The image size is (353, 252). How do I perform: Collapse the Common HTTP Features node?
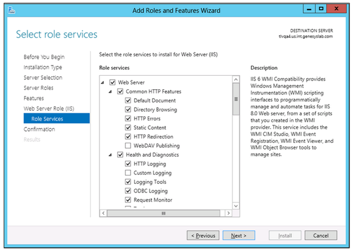[x=111, y=92]
